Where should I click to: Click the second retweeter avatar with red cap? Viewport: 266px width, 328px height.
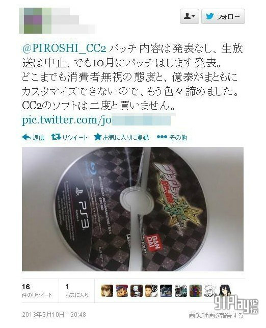pyautogui.click(x=122, y=291)
